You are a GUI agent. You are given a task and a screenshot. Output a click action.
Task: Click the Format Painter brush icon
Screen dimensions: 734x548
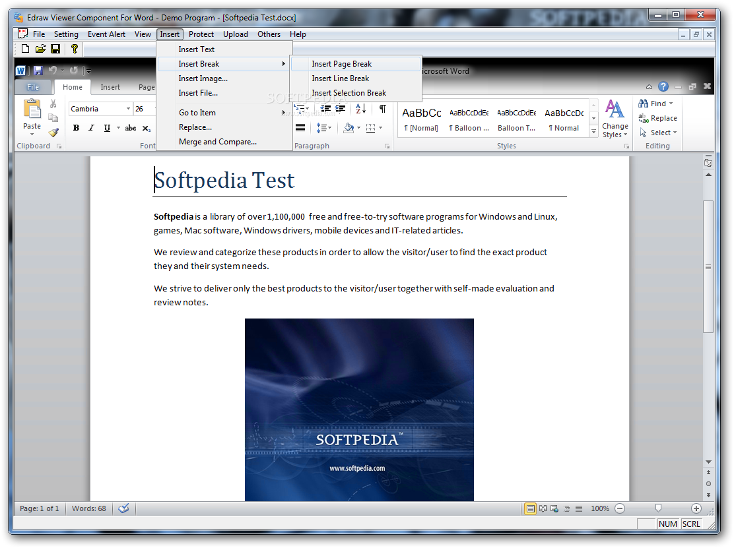click(53, 133)
